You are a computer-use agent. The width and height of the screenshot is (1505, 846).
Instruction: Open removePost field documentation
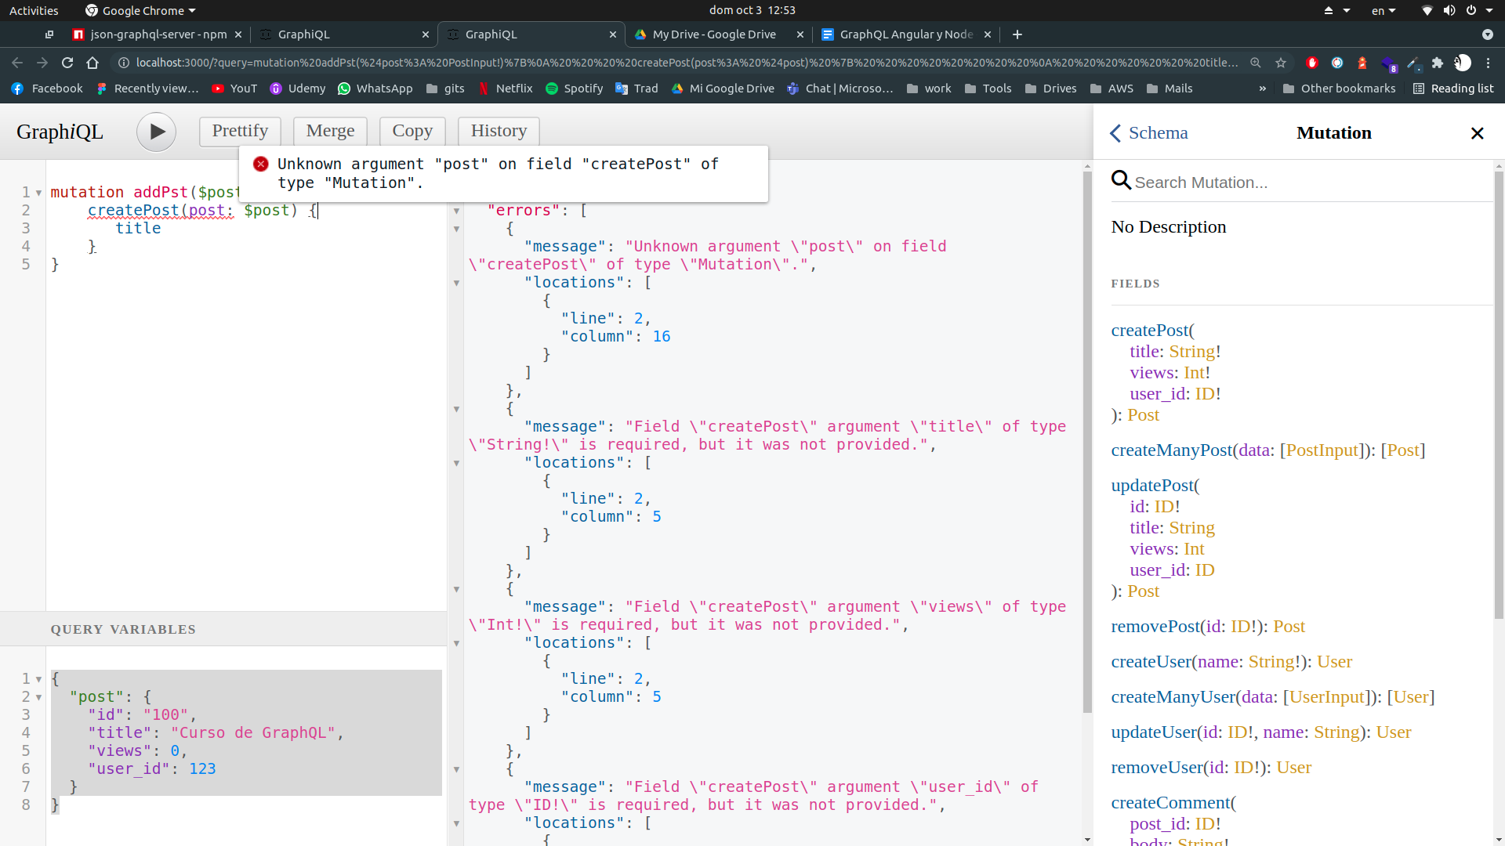pos(1155,627)
